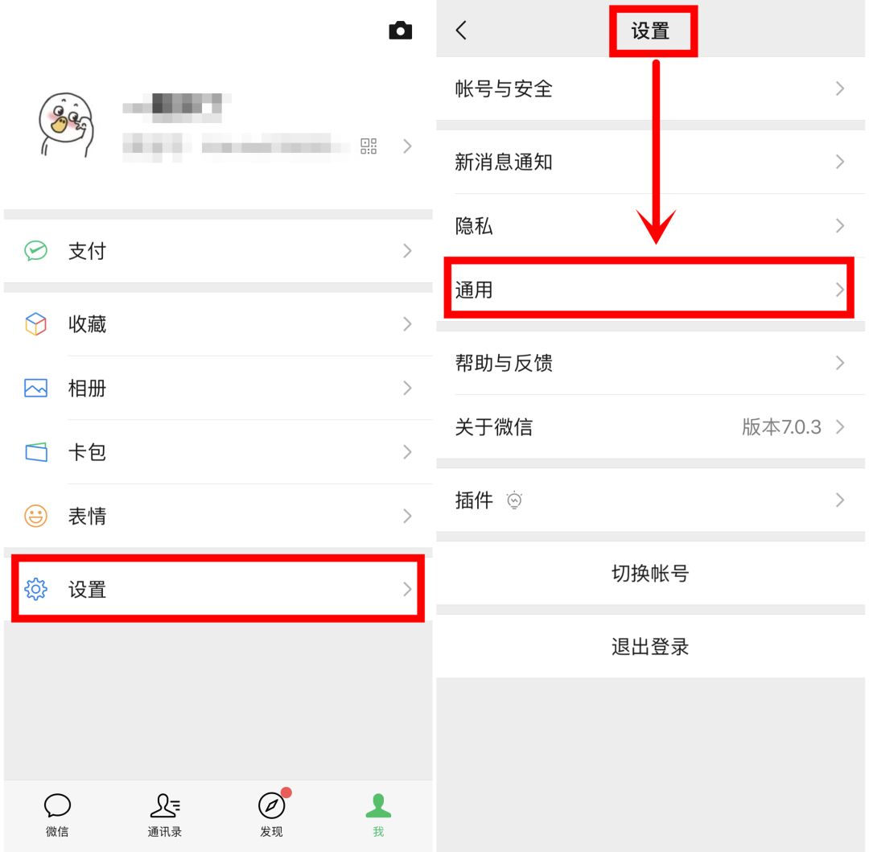Tap the duck profile avatar
This screenshot has height=852, width=869.
coord(67,125)
